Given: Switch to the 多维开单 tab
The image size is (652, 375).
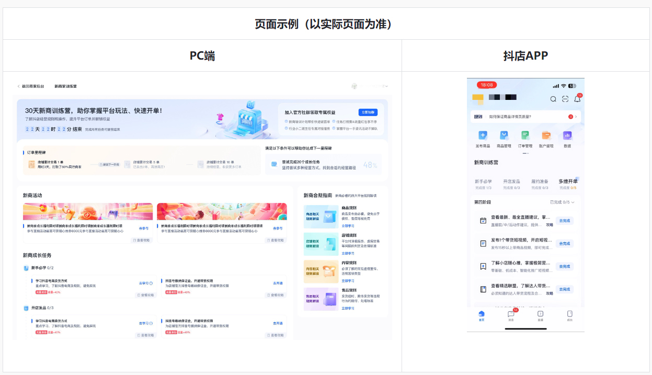Looking at the screenshot, I should coord(568,181).
